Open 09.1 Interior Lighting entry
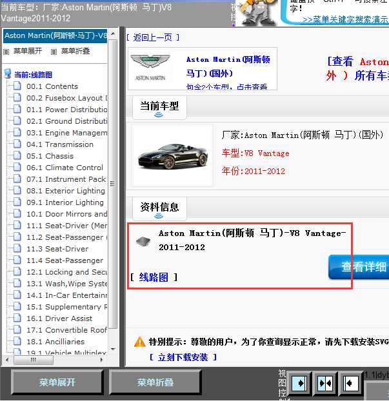 click(65, 202)
